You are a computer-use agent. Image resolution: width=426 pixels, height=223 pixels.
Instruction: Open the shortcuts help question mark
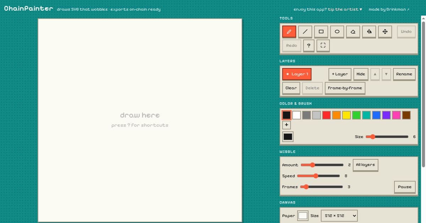click(309, 45)
